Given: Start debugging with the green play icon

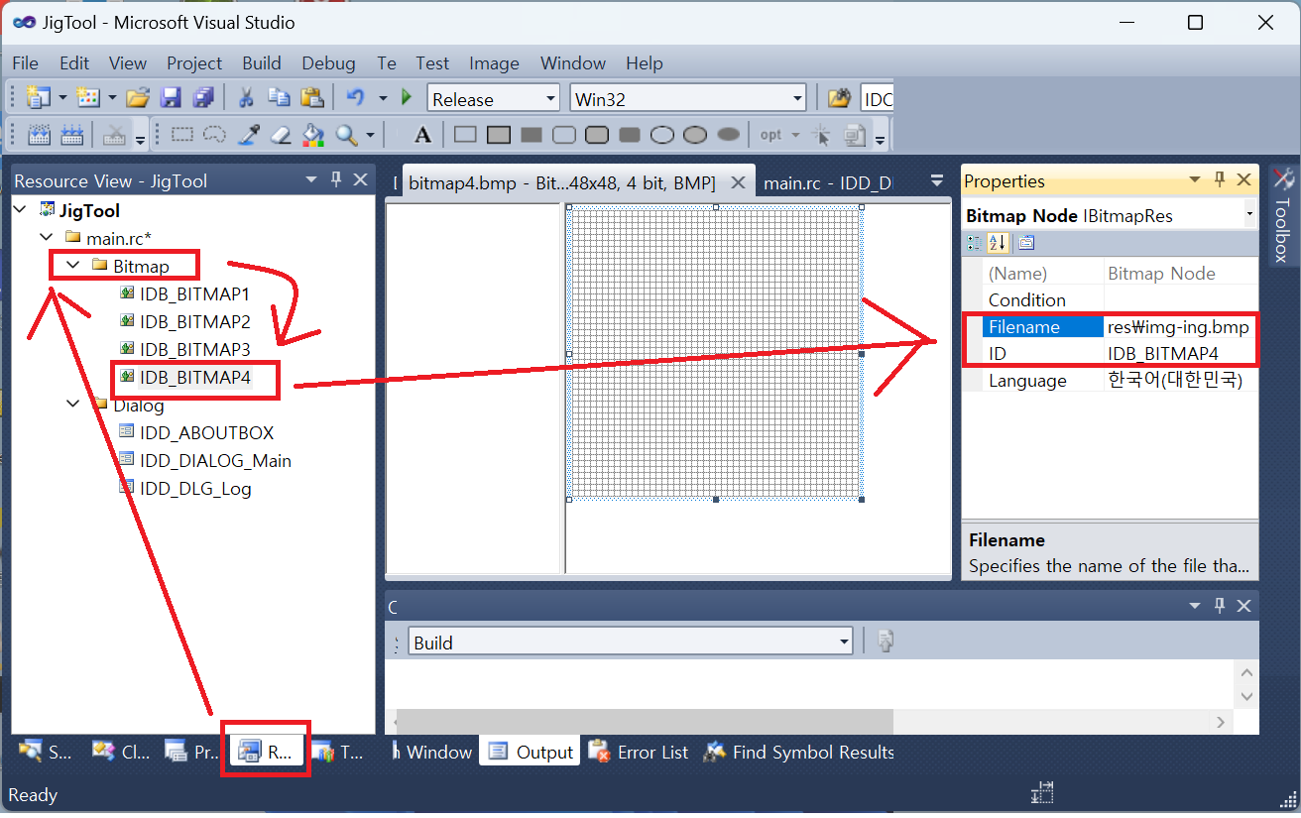Looking at the screenshot, I should pyautogui.click(x=406, y=97).
